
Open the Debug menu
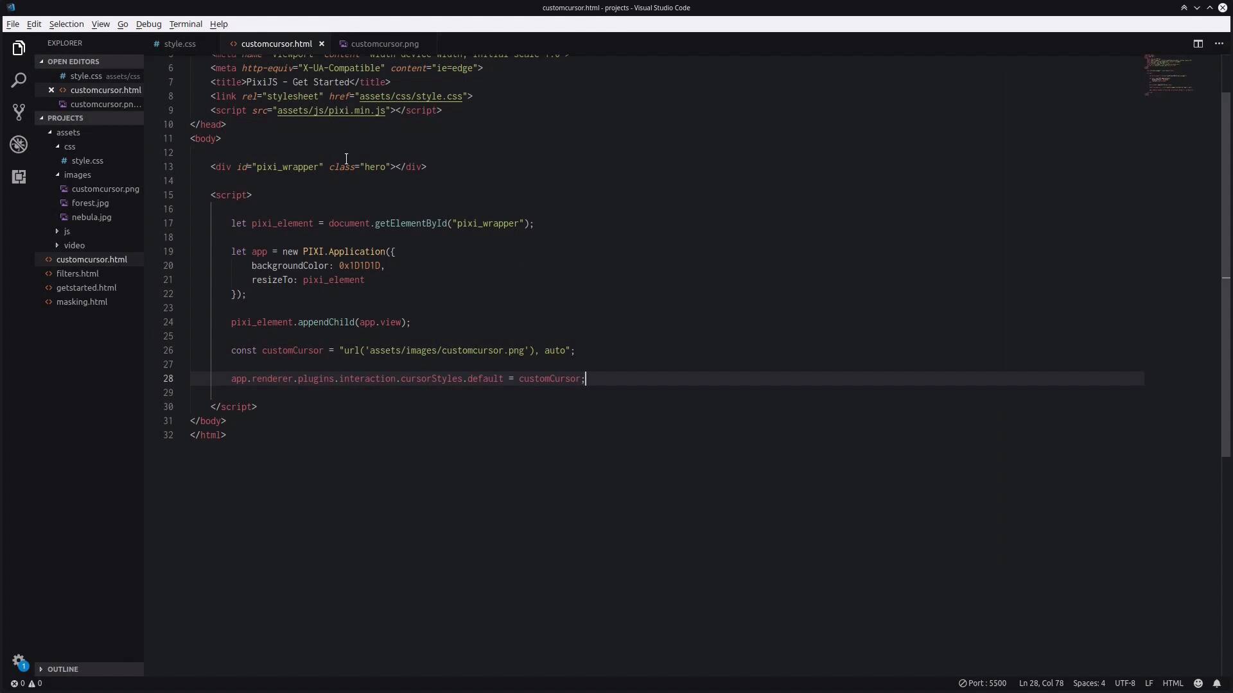click(x=149, y=24)
